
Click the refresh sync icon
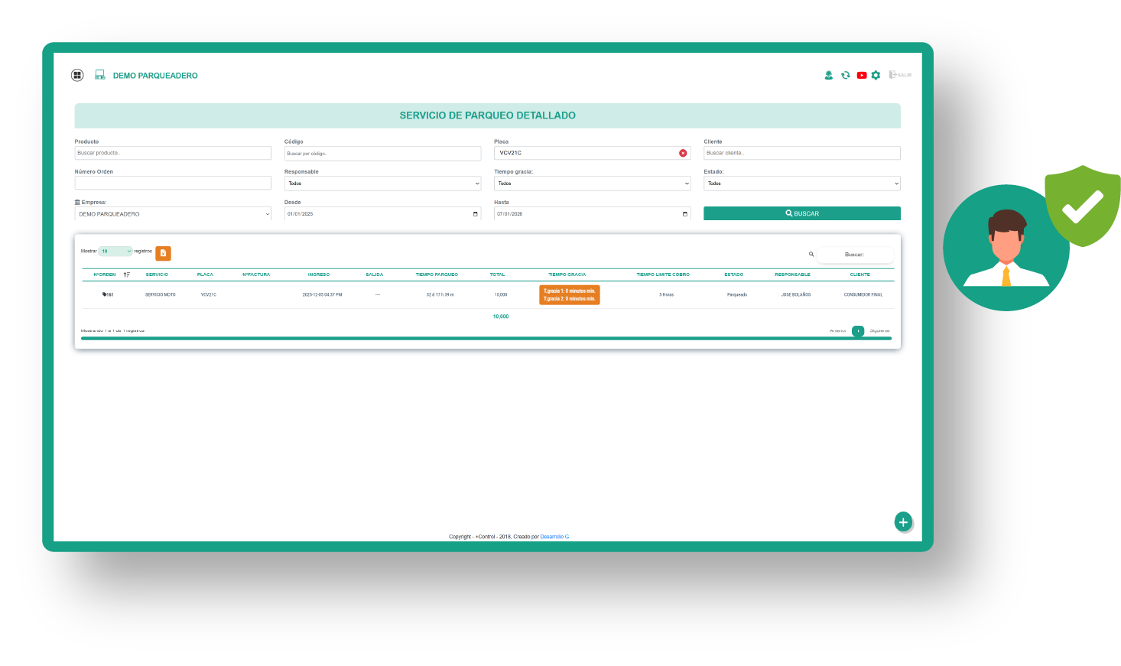click(845, 75)
